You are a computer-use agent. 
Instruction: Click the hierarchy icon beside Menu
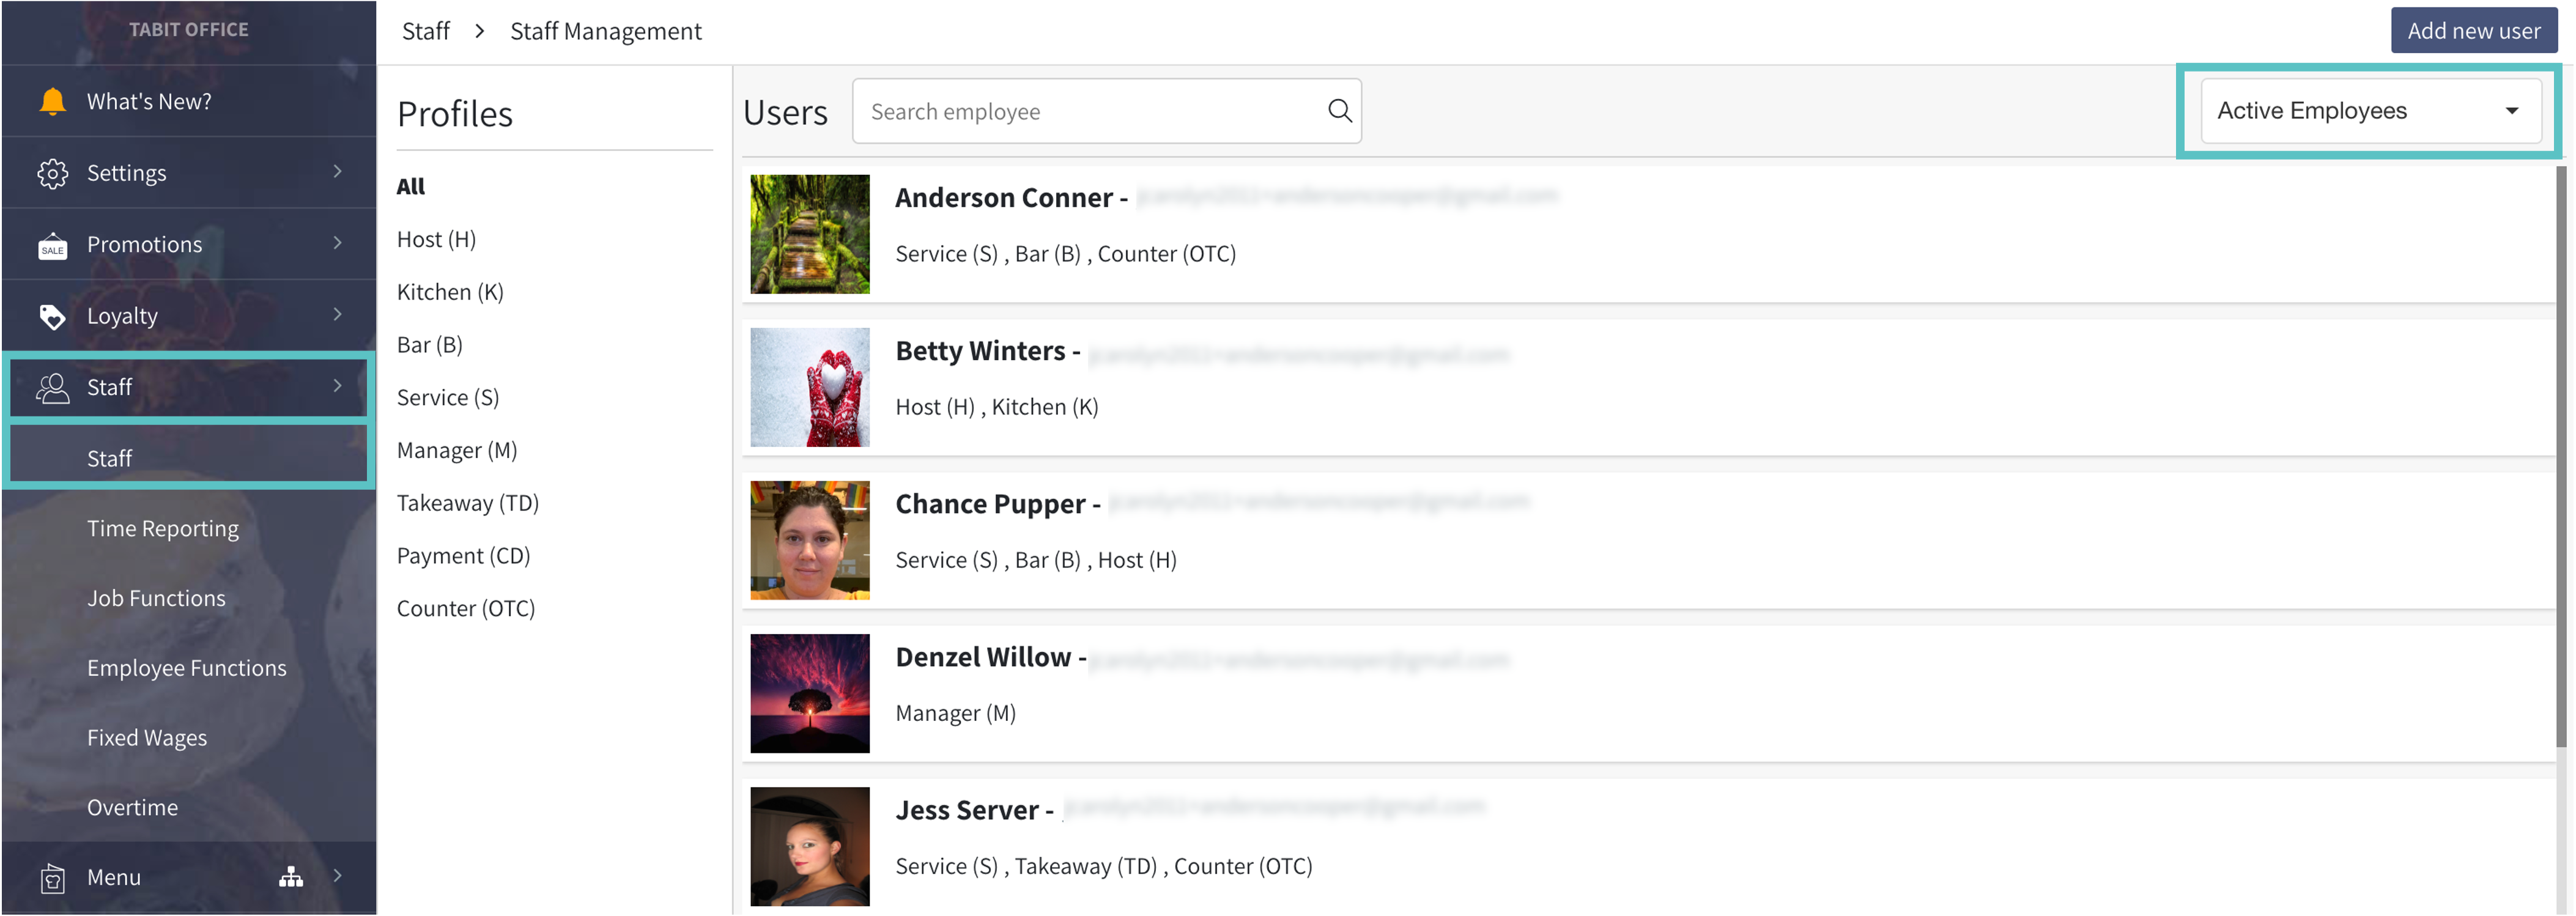click(x=291, y=877)
